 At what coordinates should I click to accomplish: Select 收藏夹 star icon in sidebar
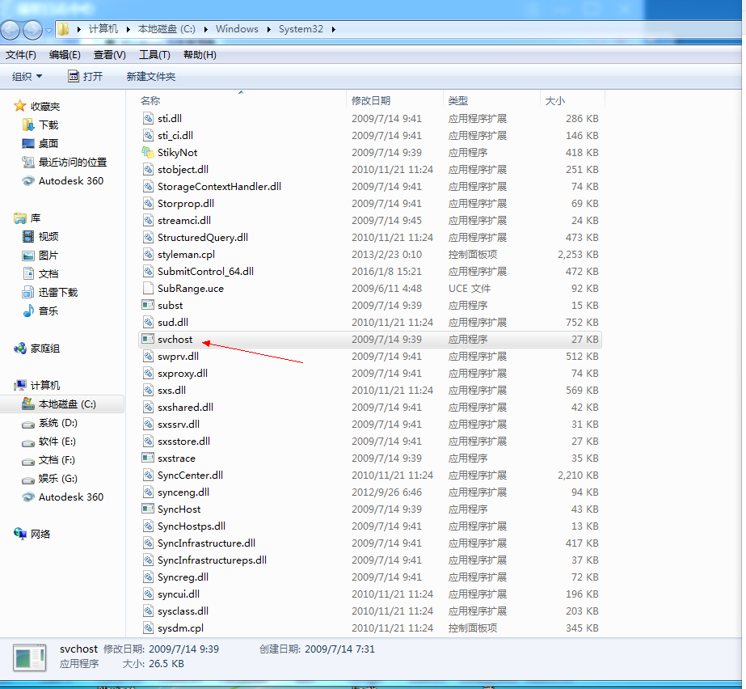click(19, 106)
